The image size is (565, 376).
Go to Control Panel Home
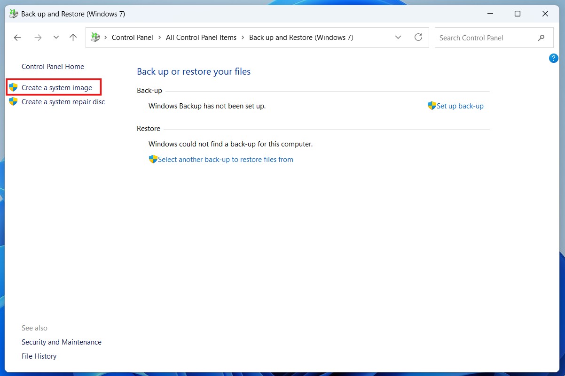coord(53,67)
